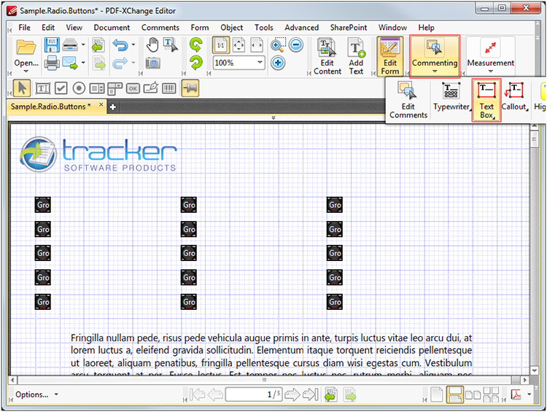The height and width of the screenshot is (412, 547).
Task: Select the Select Text tool
Action: coord(171,45)
